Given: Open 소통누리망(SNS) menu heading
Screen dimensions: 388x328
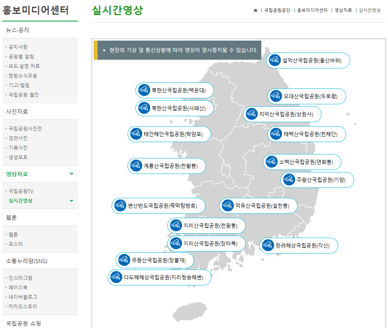Looking at the screenshot, I should [x=27, y=261].
